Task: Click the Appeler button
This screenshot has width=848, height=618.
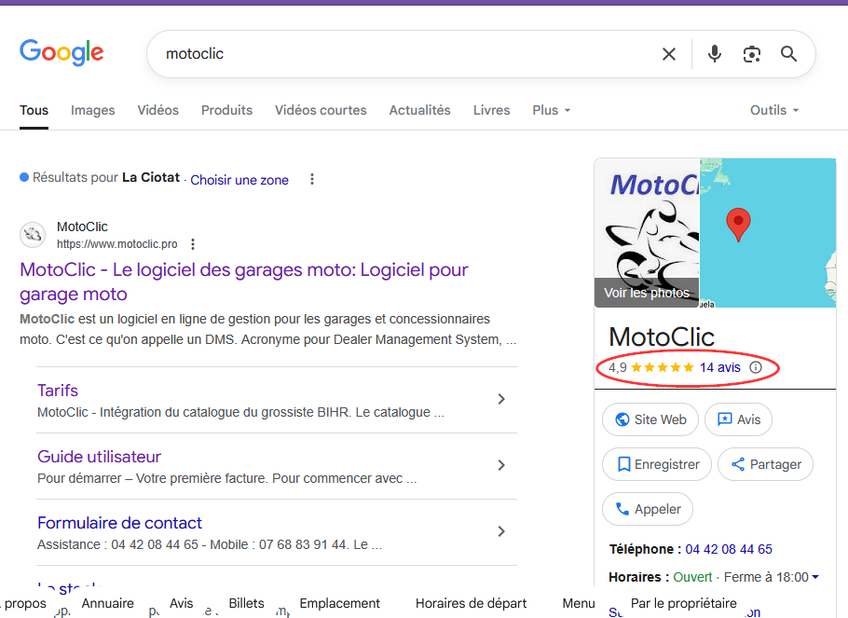Action: click(x=648, y=509)
